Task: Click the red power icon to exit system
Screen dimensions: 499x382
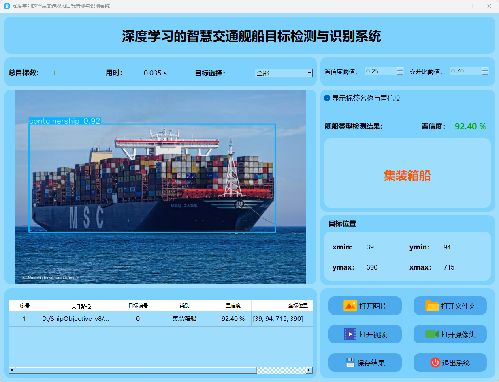Action: coord(435,363)
